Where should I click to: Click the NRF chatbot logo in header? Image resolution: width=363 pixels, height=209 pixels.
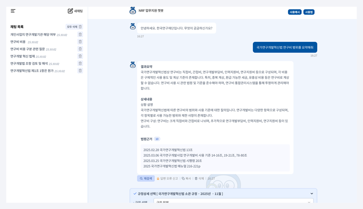132,10
